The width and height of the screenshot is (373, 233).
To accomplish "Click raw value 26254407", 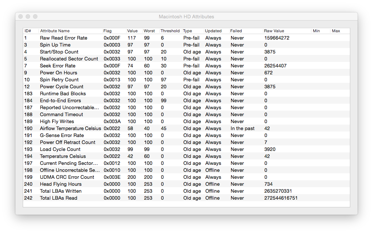I will coord(275,66).
